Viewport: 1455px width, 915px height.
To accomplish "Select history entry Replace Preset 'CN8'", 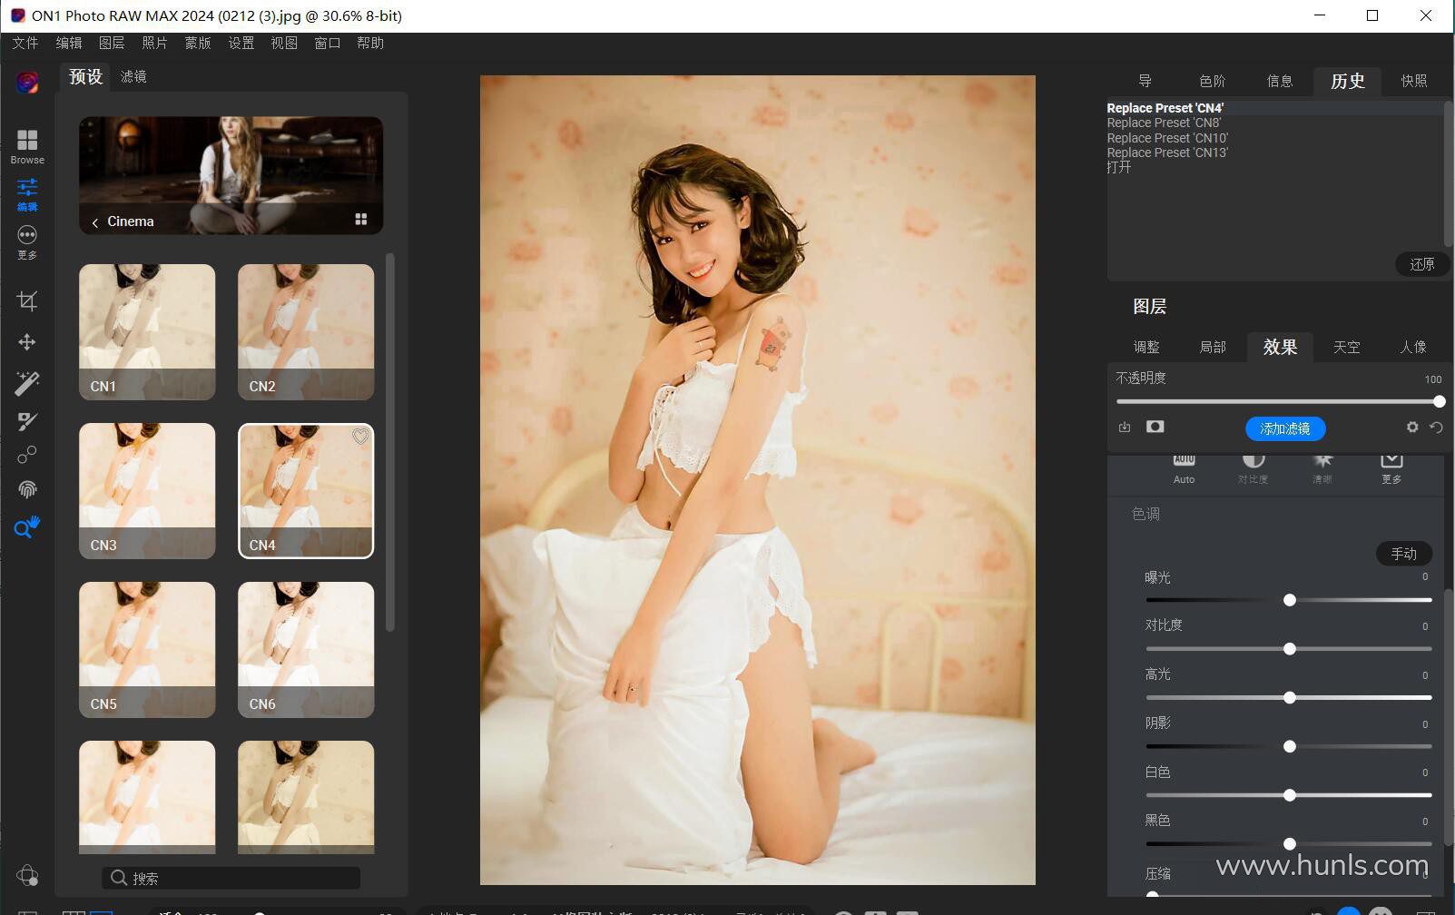I will coord(1164,123).
